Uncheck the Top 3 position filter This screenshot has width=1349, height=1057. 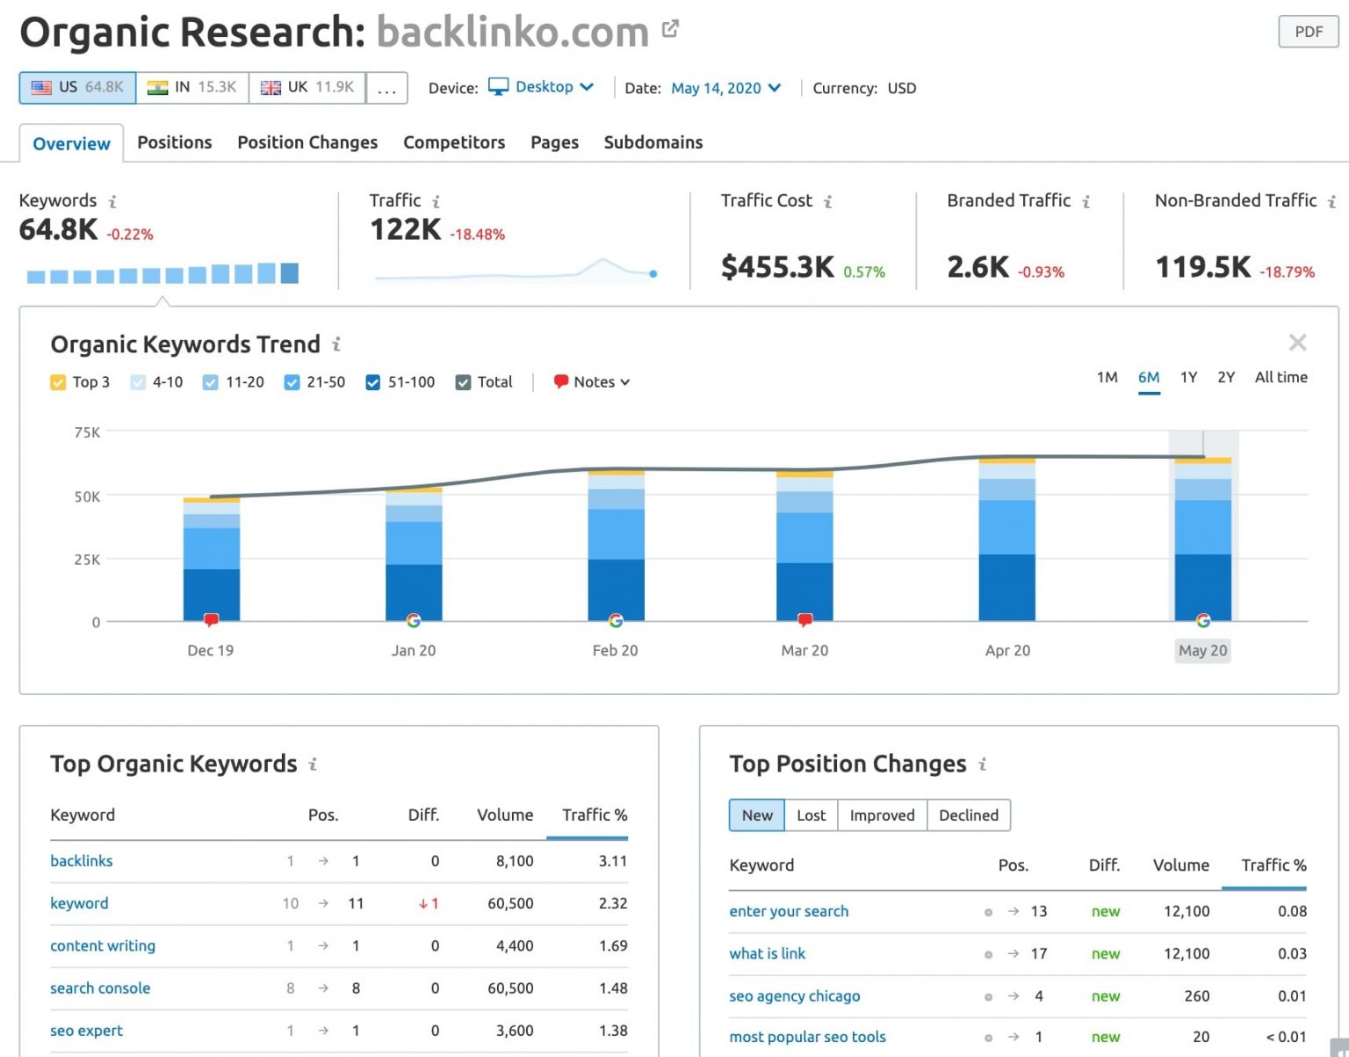[x=57, y=382]
